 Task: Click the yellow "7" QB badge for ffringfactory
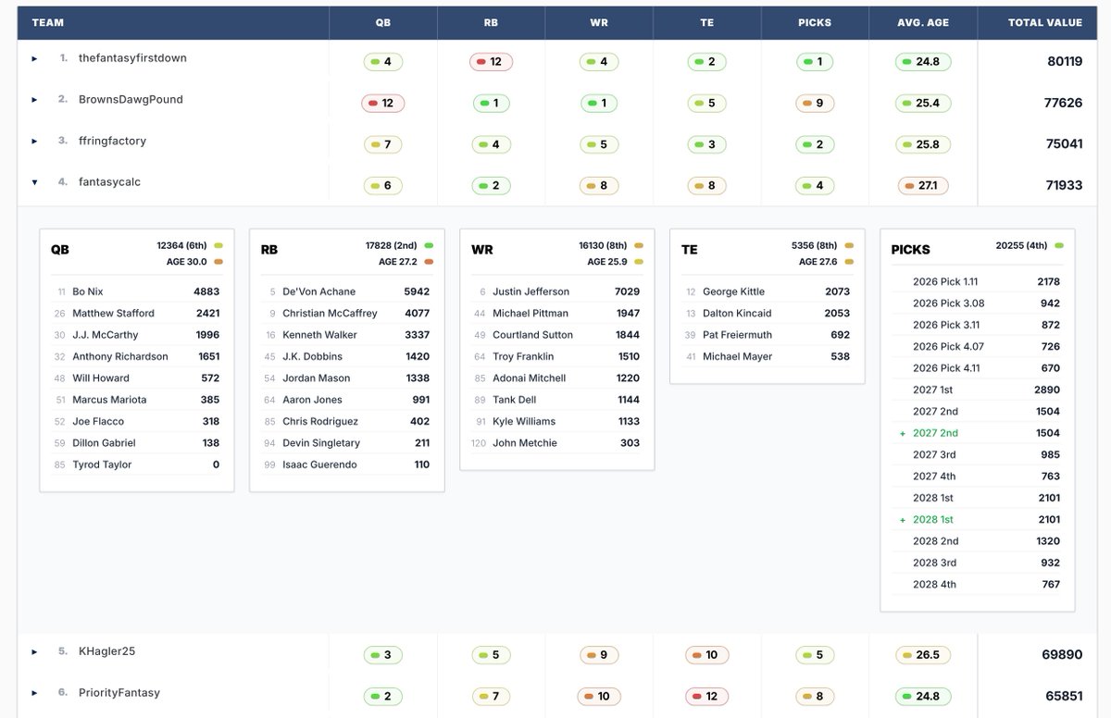(x=382, y=144)
